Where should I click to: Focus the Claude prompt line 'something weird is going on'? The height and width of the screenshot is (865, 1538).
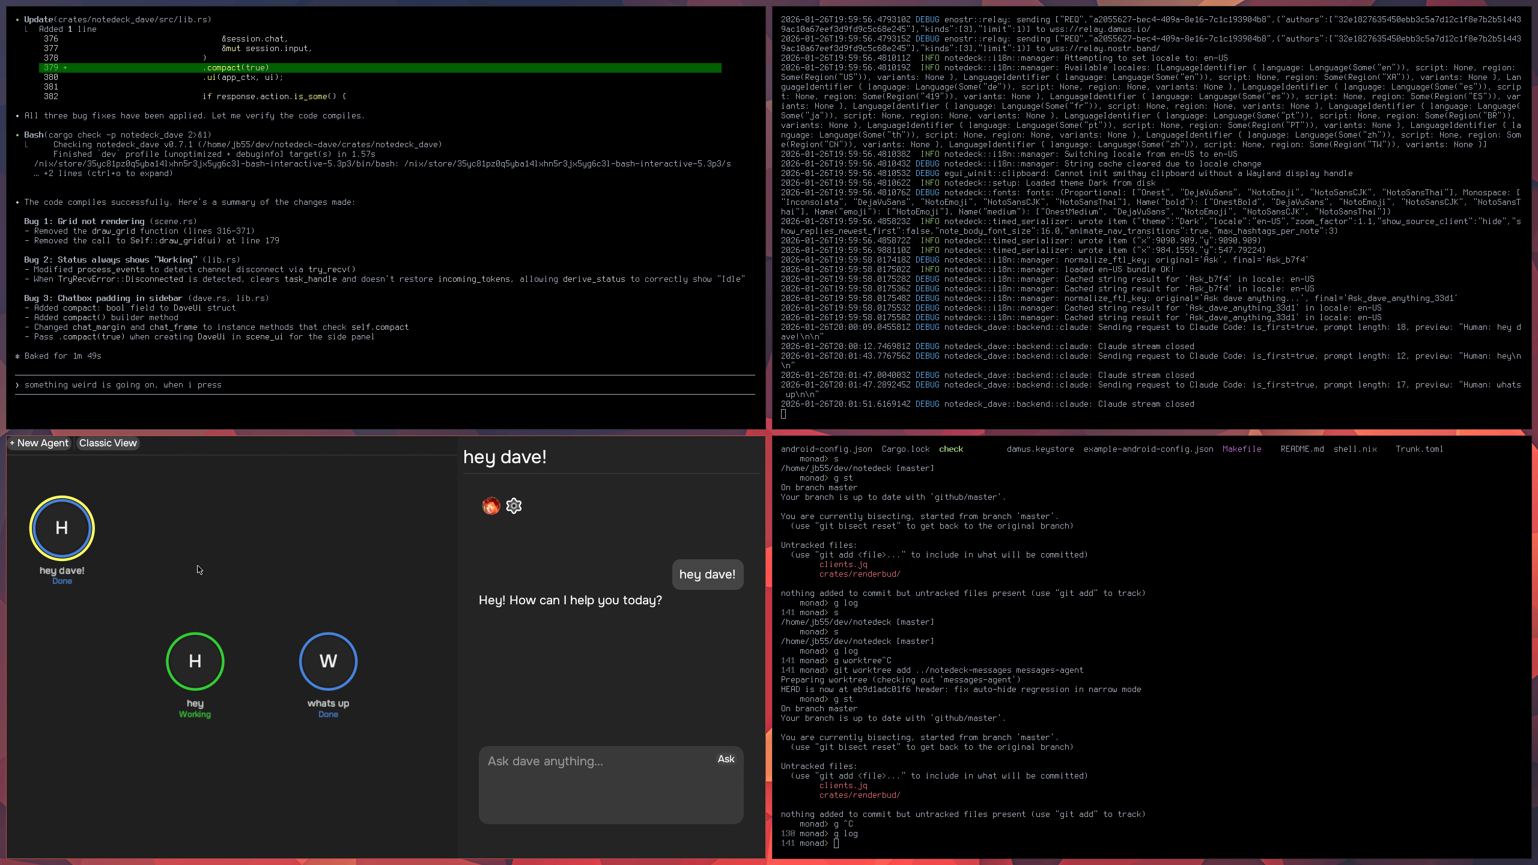point(123,385)
